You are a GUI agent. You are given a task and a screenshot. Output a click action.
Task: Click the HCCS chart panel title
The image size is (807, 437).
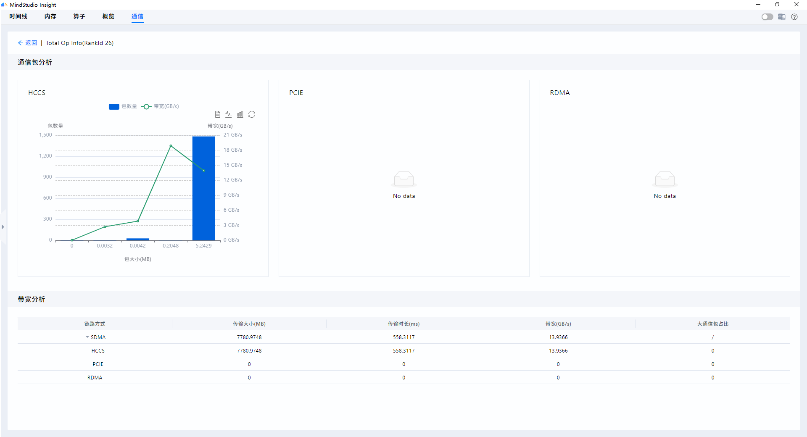point(37,92)
